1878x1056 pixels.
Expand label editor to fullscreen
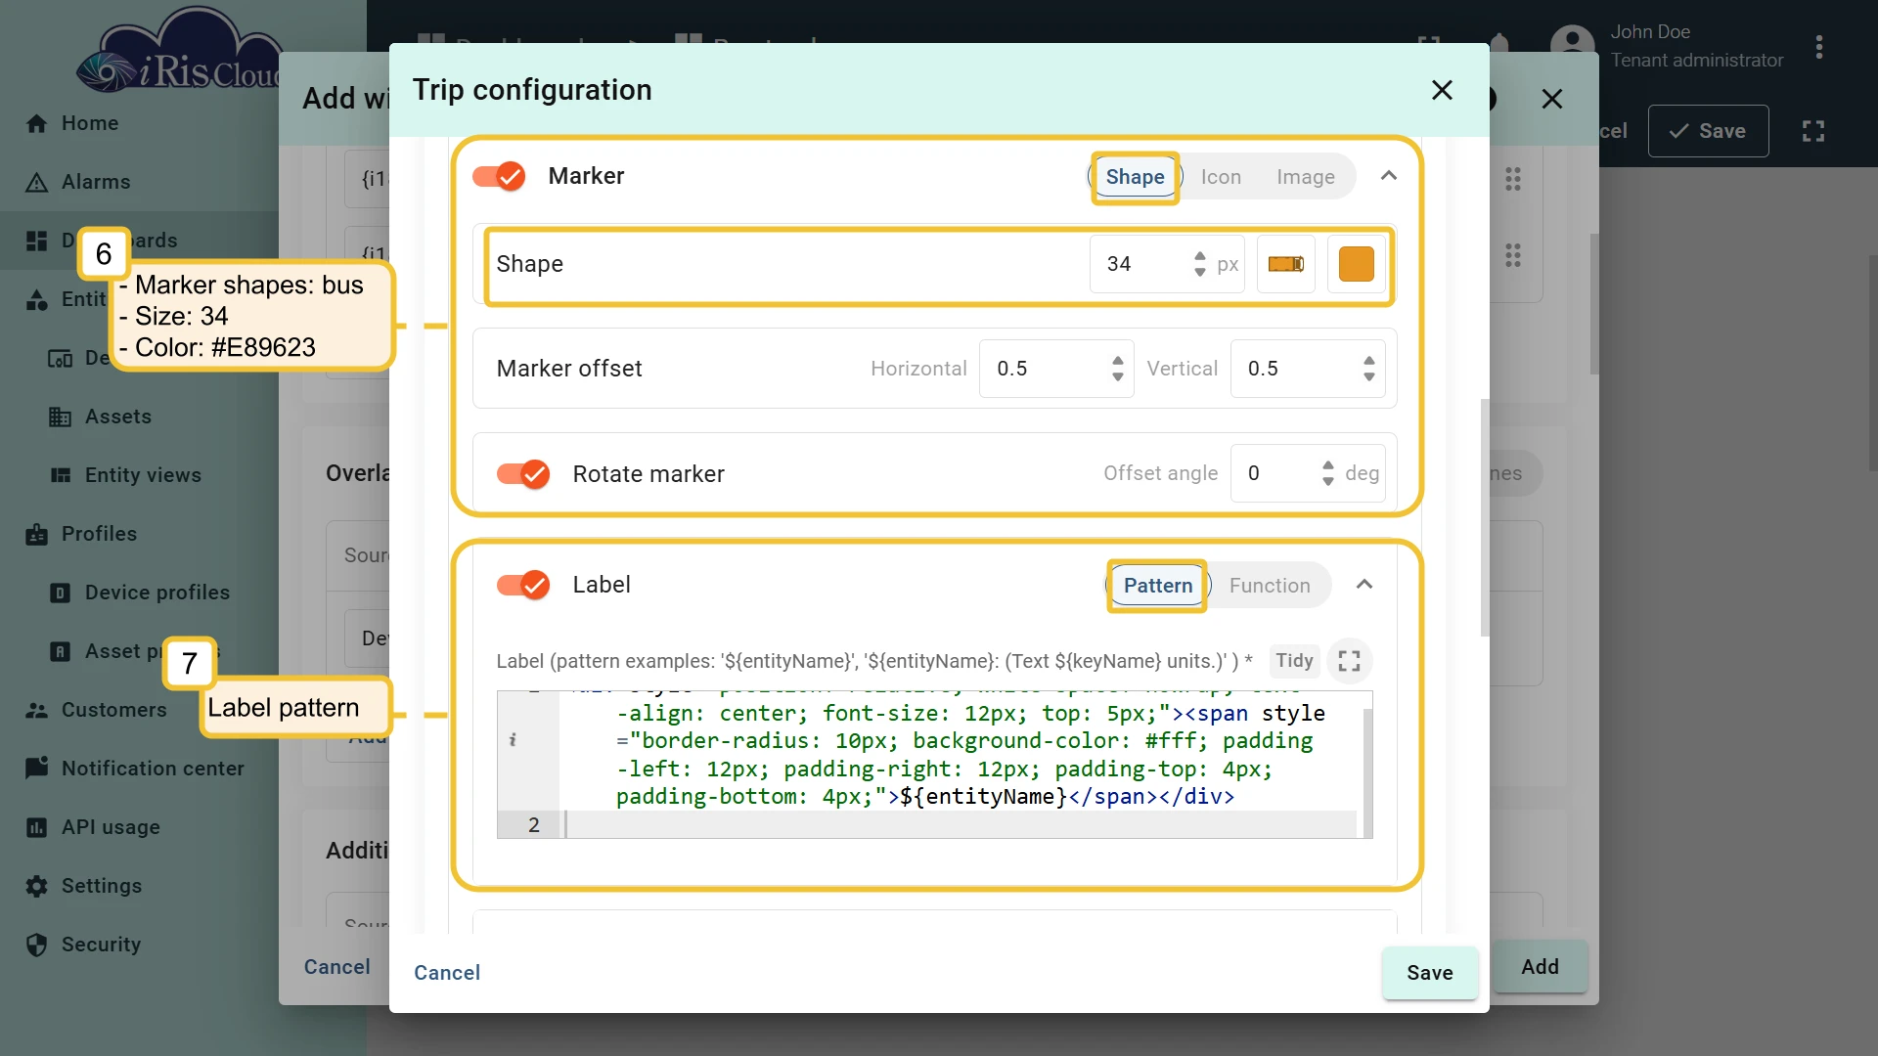click(1350, 661)
